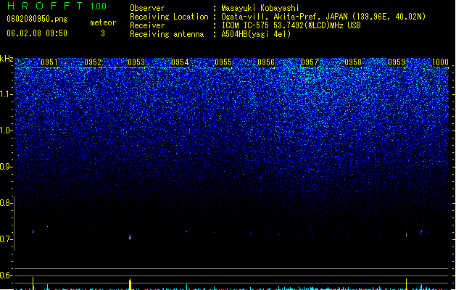Click the Observer name Masayuki Kobayashi
The width and height of the screenshot is (456, 290).
tap(260, 8)
